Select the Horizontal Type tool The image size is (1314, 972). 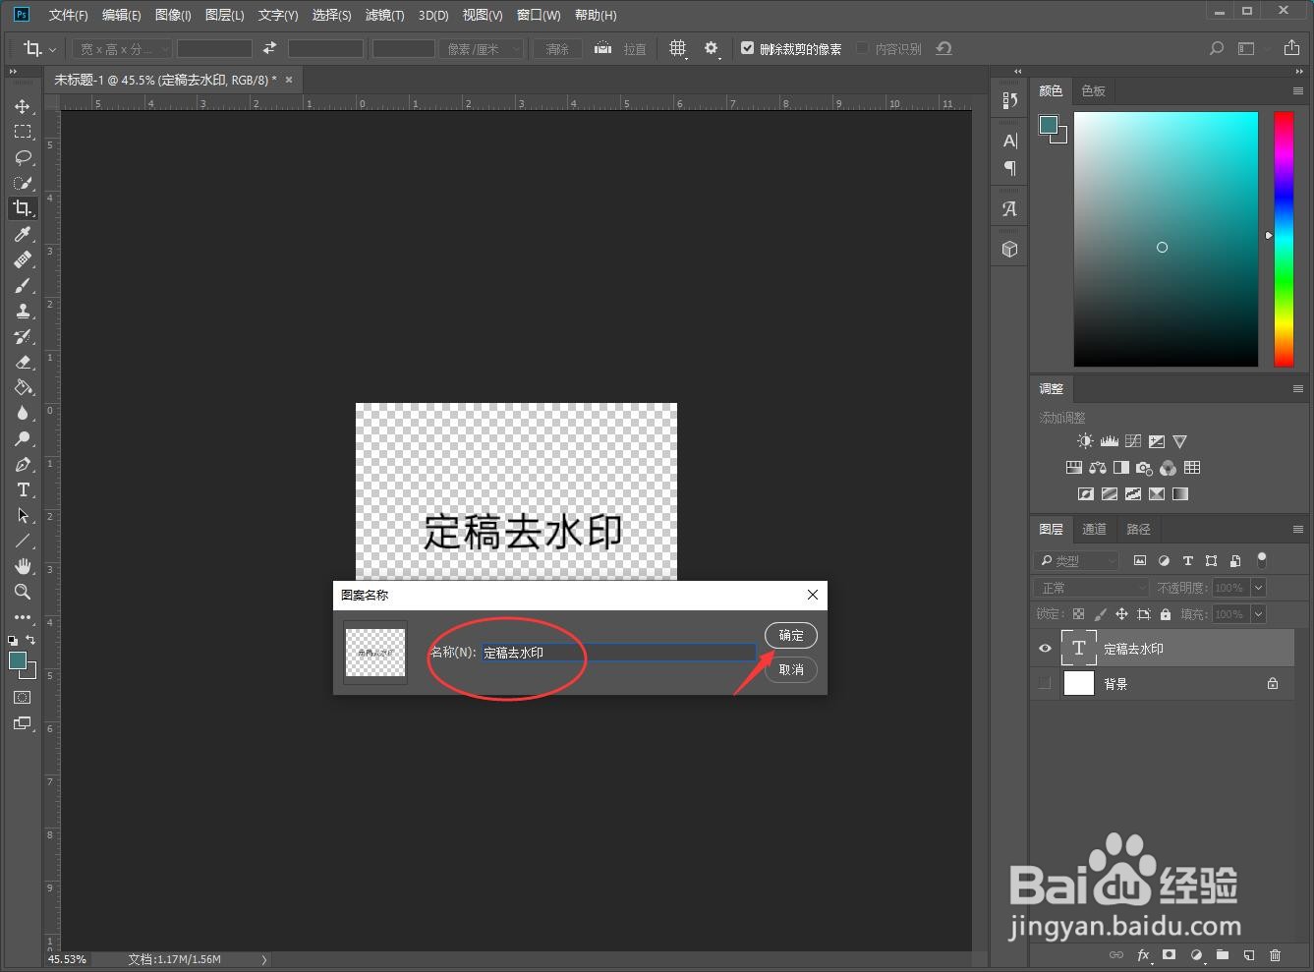[x=23, y=489]
